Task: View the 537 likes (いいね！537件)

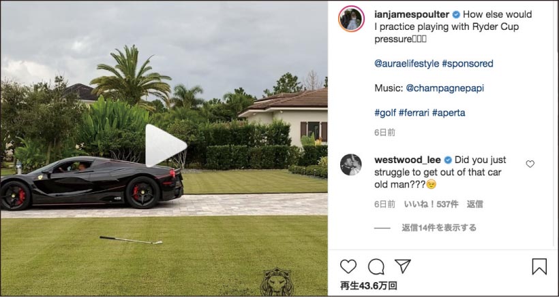Action: (431, 205)
